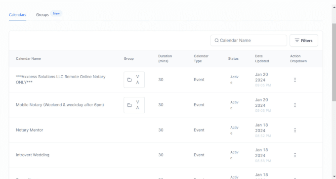The width and height of the screenshot is (336, 179).
Task: Open the action menu for the Axxcess Solutions calendar
Action: pos(295,80)
